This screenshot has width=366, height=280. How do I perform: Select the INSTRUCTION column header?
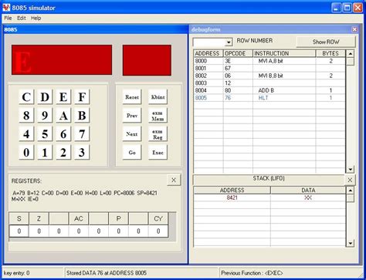point(284,53)
